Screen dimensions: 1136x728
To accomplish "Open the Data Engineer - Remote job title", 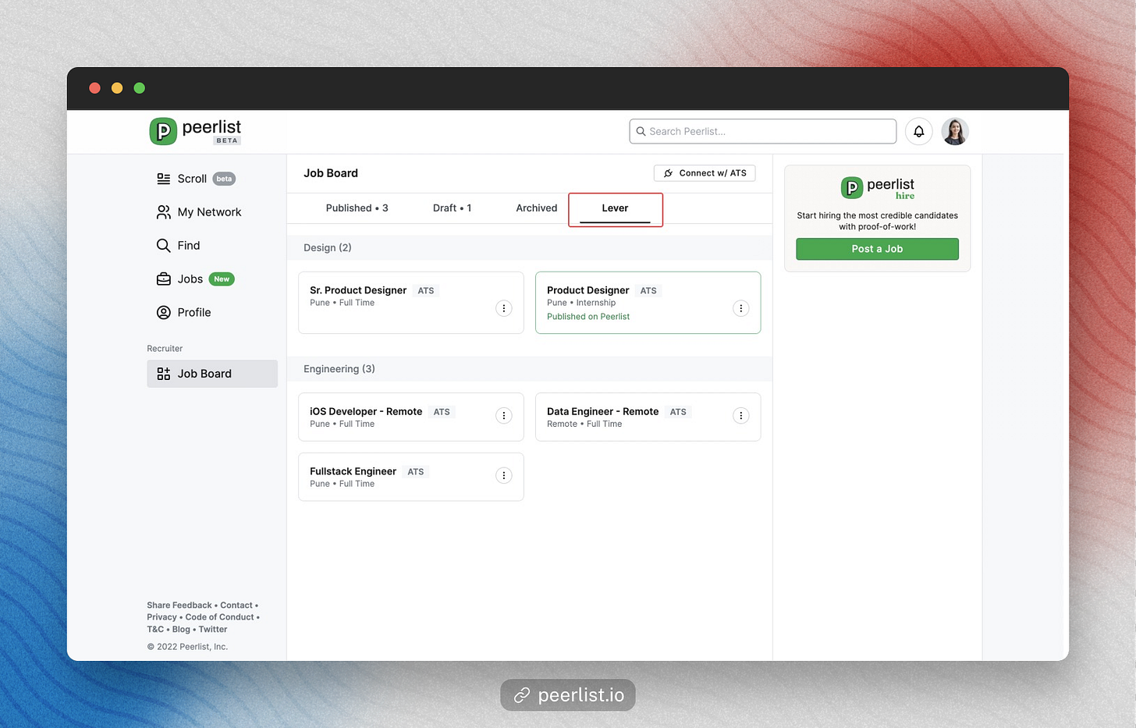I will tap(602, 411).
